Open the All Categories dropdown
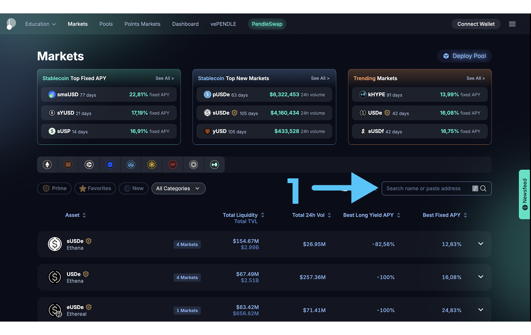 click(x=178, y=189)
